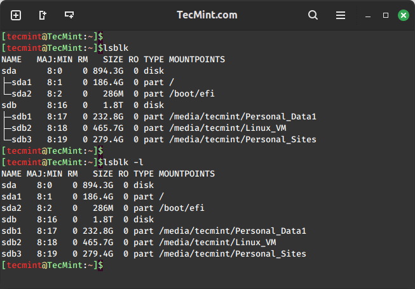This screenshot has width=415, height=289.
Task: Maximize the terminal window
Action: (x=386, y=15)
